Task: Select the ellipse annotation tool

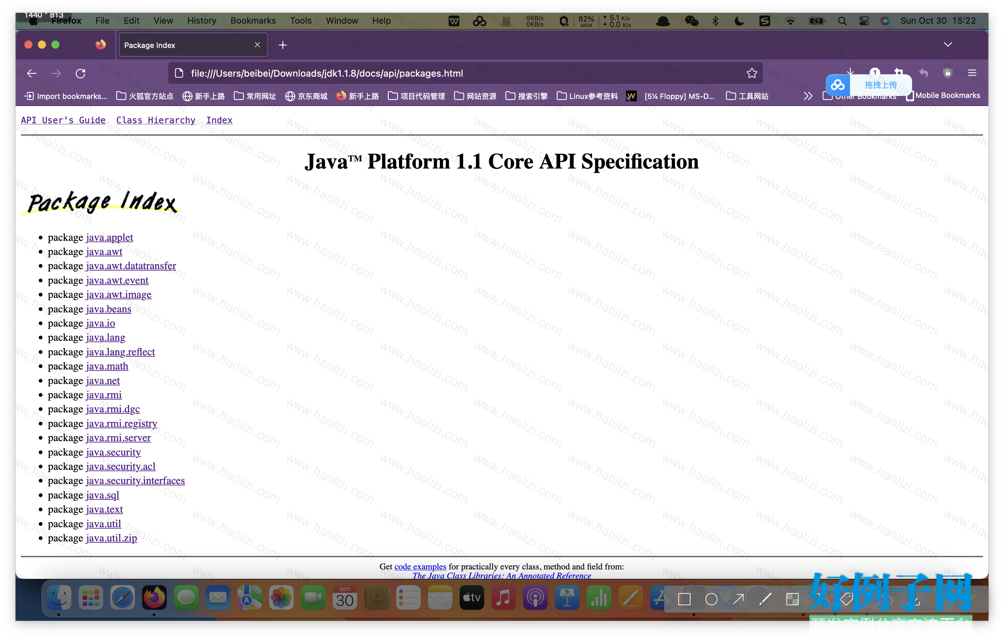Action: [x=711, y=599]
